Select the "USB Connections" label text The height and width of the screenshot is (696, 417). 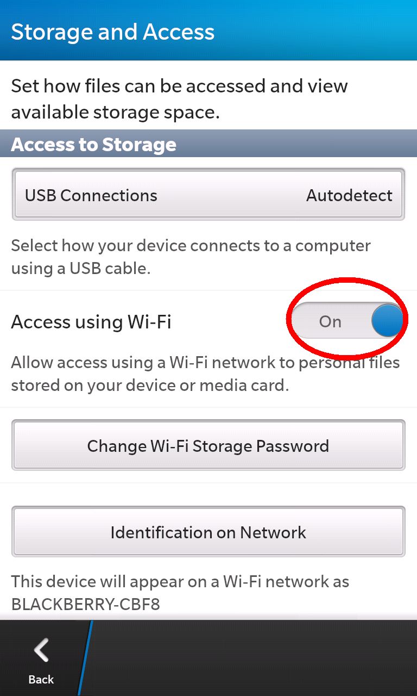[91, 195]
